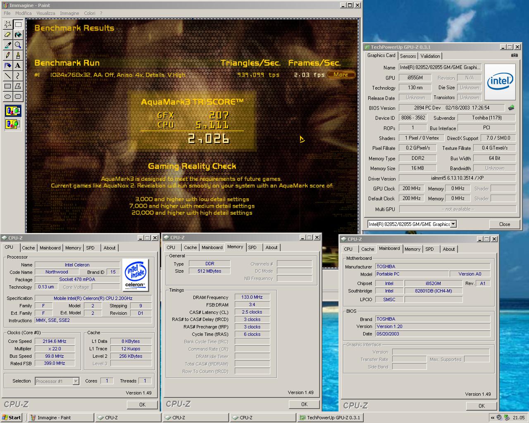Switch to the Validation tab in GPU-Z
This screenshot has height=423, width=529.
(430, 56)
